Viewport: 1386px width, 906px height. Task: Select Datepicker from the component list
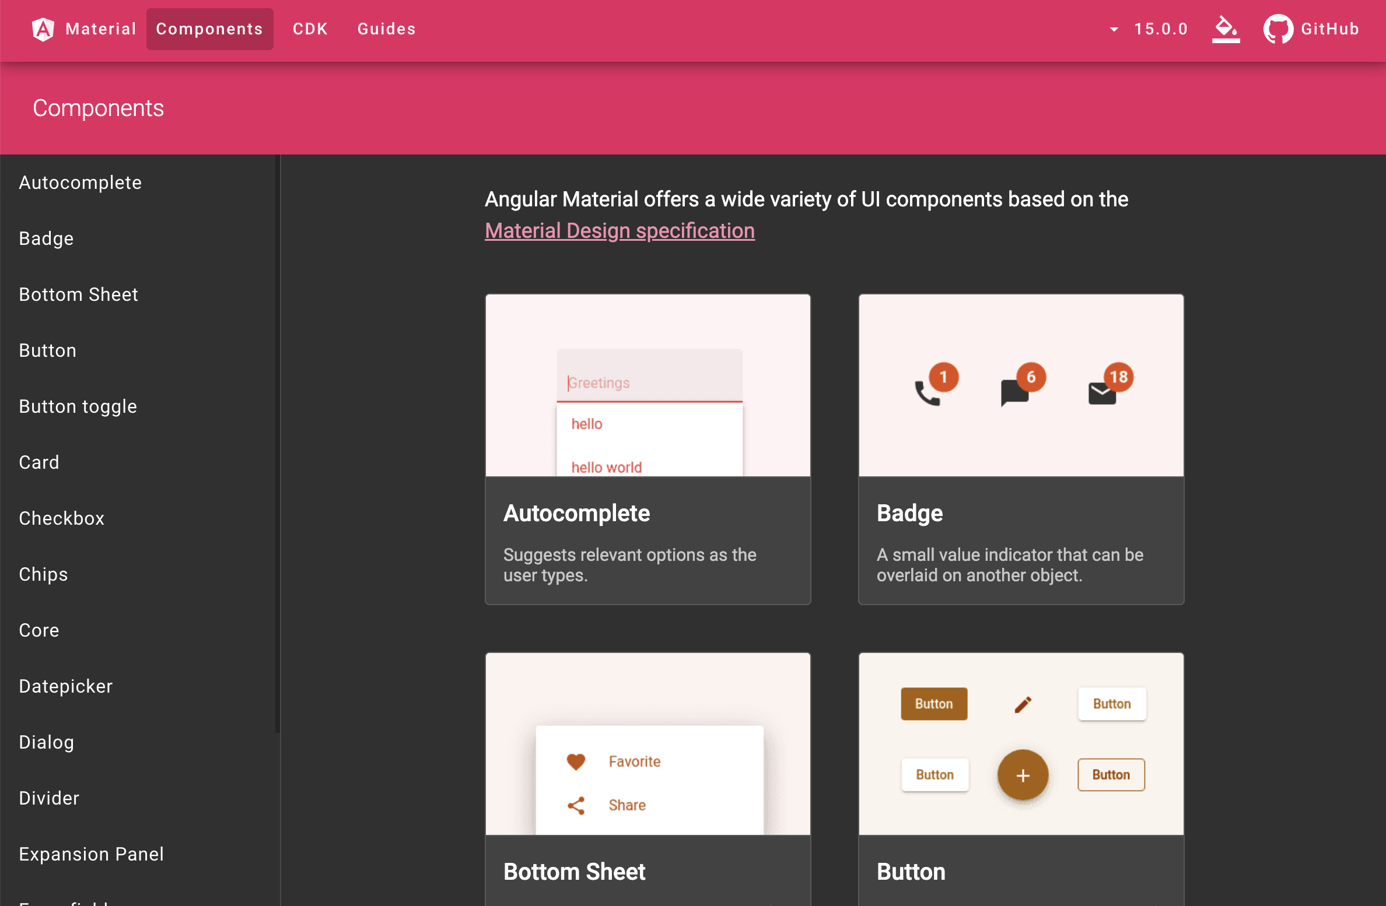pos(65,686)
